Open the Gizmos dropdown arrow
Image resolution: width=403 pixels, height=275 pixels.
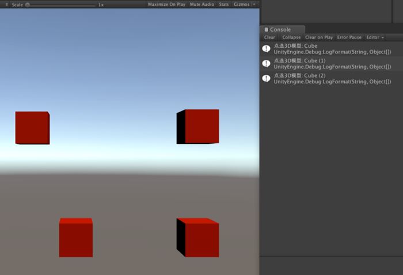[x=254, y=5]
